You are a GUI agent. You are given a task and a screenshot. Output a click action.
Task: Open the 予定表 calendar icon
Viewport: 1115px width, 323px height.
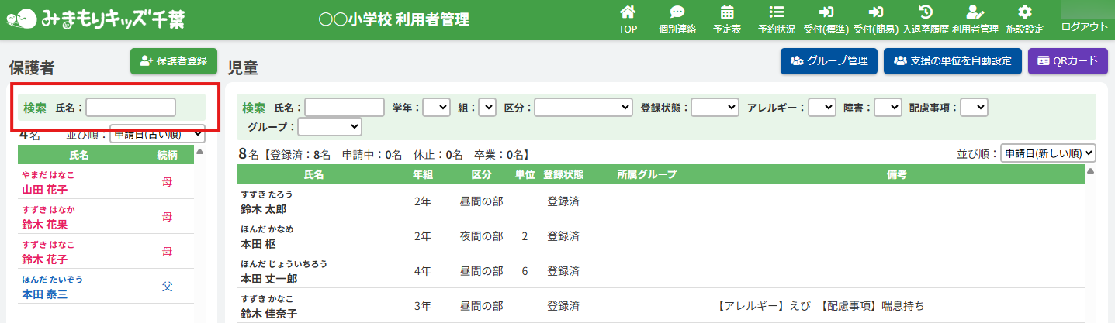[x=727, y=12]
